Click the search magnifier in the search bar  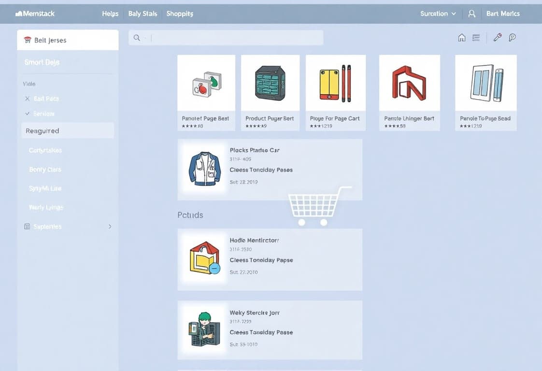pos(136,37)
